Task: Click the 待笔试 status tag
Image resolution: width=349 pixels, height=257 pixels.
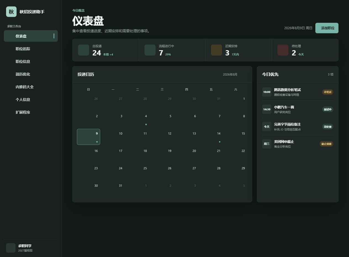Action: pos(328,92)
